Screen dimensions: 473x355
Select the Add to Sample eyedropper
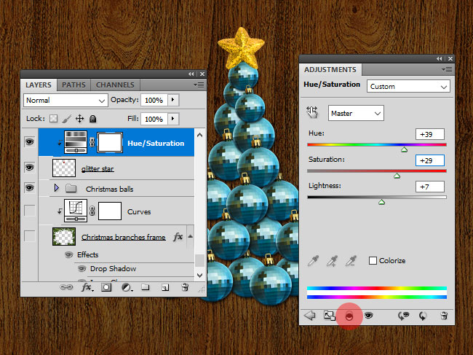click(x=332, y=261)
